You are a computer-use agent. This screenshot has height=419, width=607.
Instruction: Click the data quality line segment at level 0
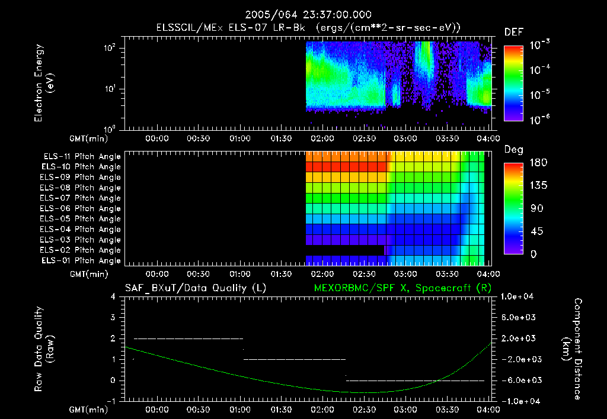[415, 381]
